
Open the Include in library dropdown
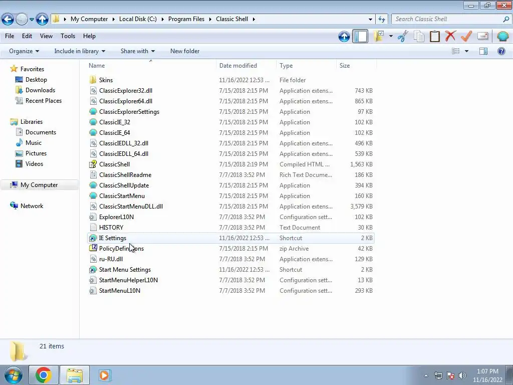click(80, 51)
